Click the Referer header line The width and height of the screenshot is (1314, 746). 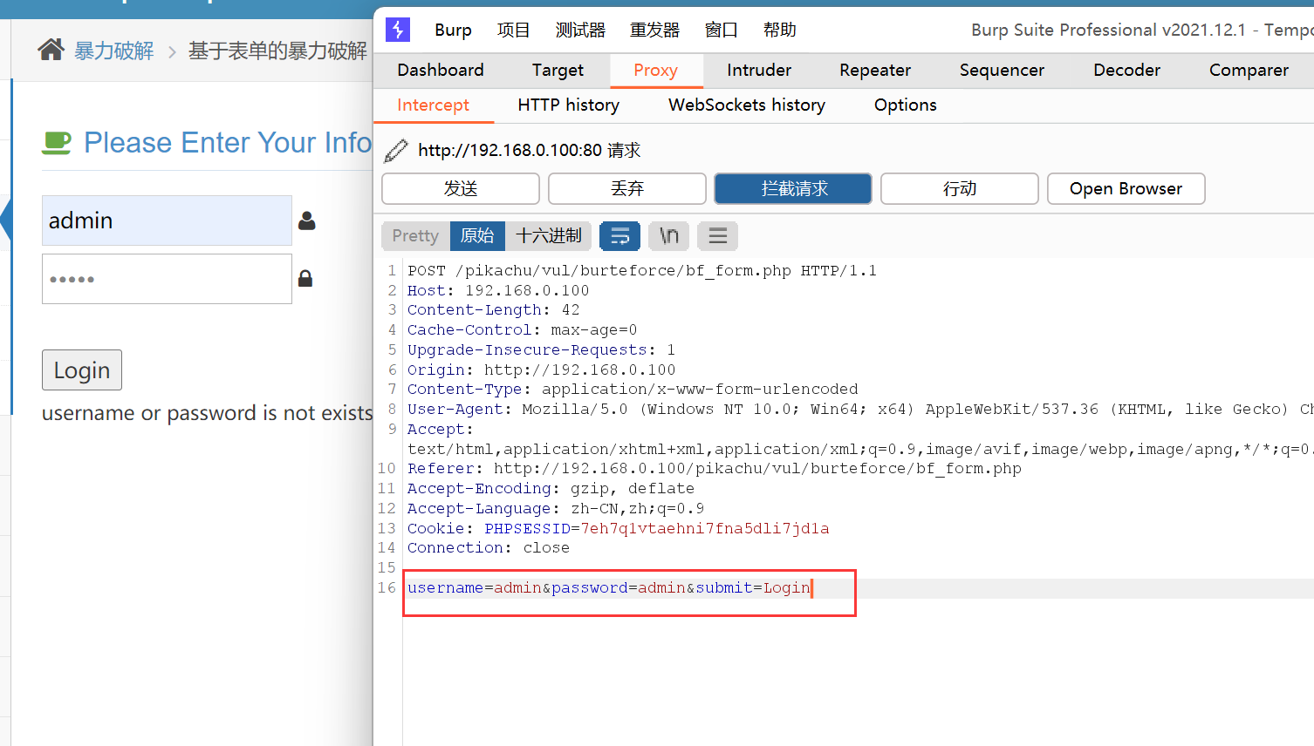[715, 469]
